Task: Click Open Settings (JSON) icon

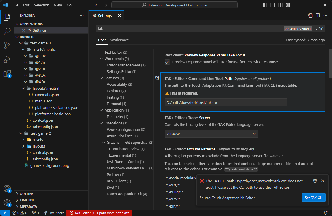Action: pyautogui.click(x=310, y=16)
